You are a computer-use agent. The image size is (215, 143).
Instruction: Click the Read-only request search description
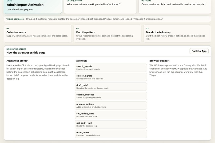(x=88, y=69)
